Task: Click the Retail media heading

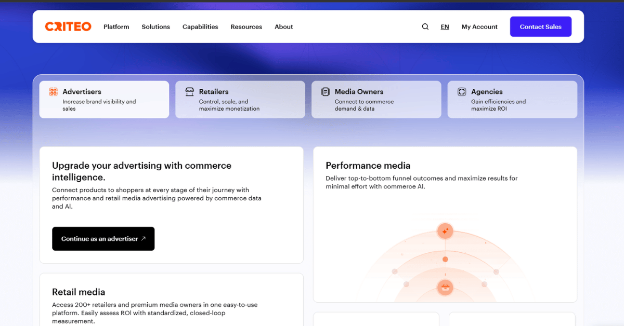Action: (79, 292)
